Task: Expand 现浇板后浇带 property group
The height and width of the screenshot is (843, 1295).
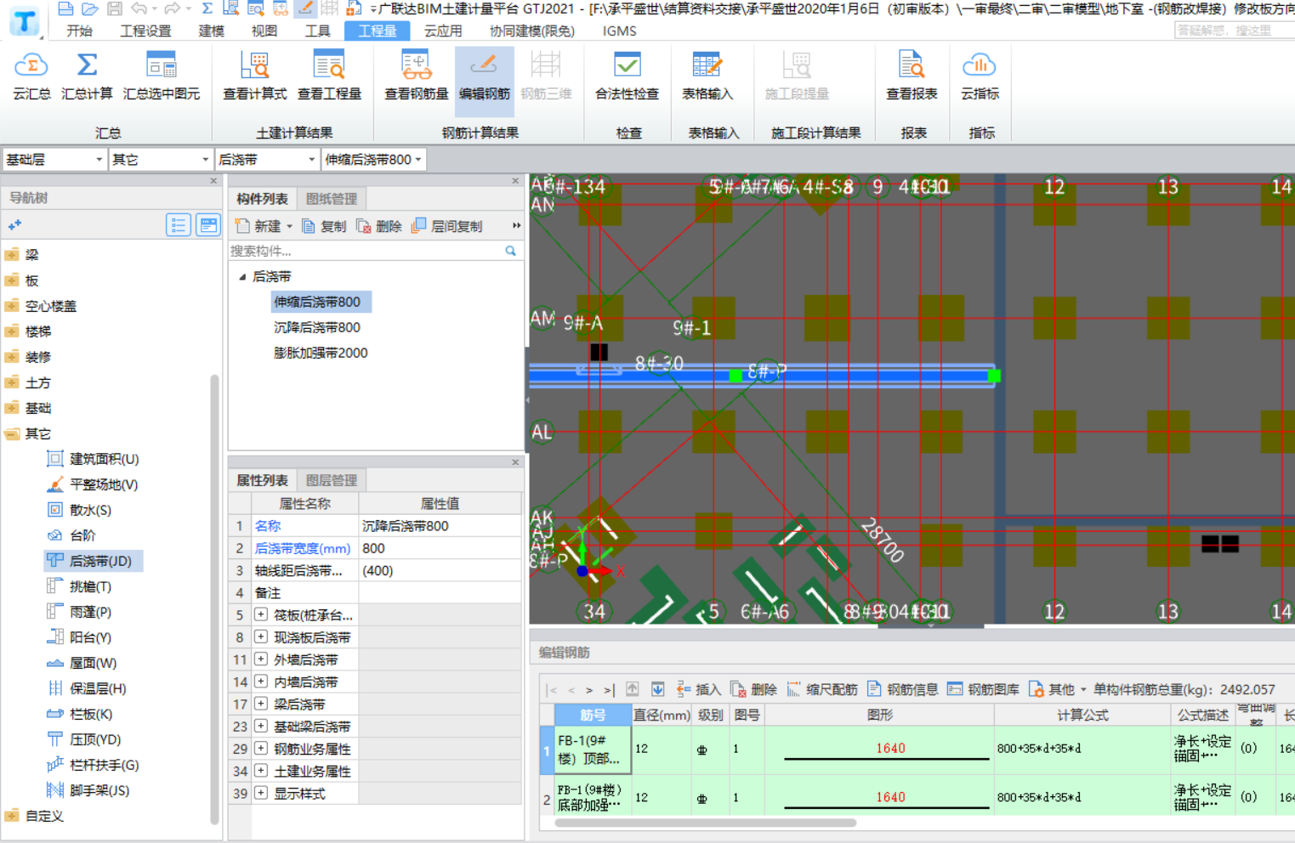Action: [261, 636]
